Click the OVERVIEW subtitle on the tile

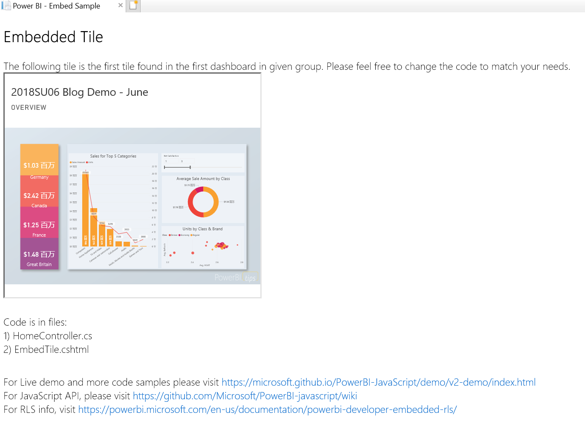(x=29, y=108)
